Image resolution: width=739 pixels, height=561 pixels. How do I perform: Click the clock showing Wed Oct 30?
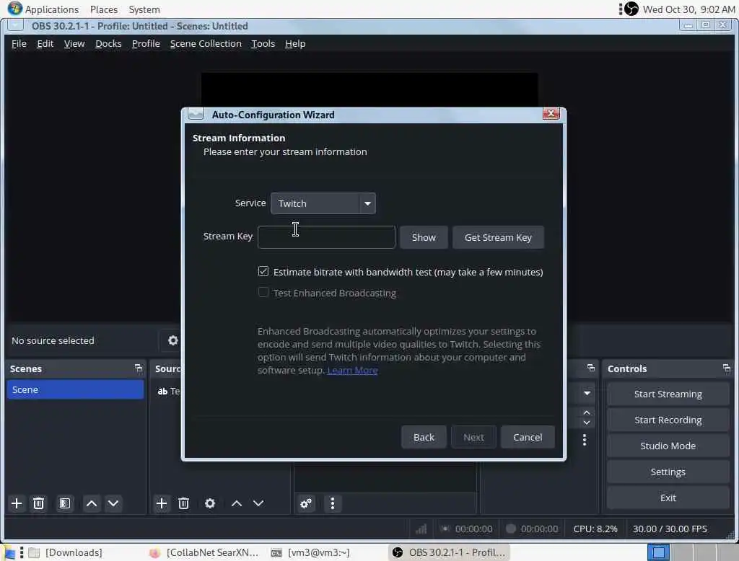point(688,9)
